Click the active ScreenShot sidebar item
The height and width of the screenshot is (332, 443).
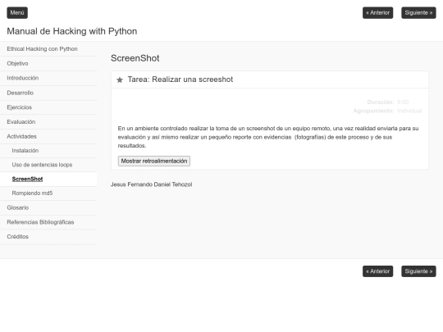(x=48, y=179)
